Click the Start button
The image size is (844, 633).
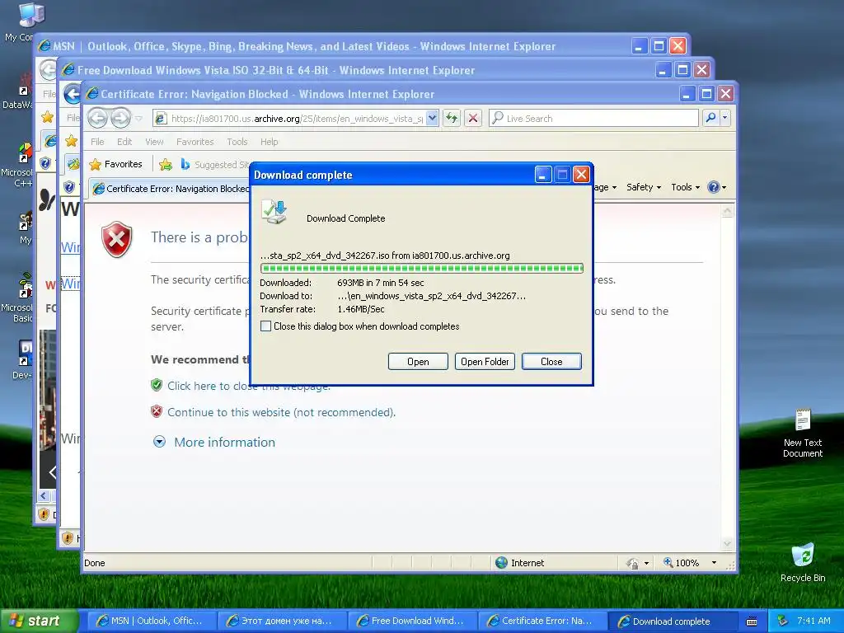pyautogui.click(x=38, y=621)
